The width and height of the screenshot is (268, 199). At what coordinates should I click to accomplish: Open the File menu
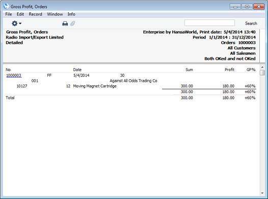click(9, 14)
